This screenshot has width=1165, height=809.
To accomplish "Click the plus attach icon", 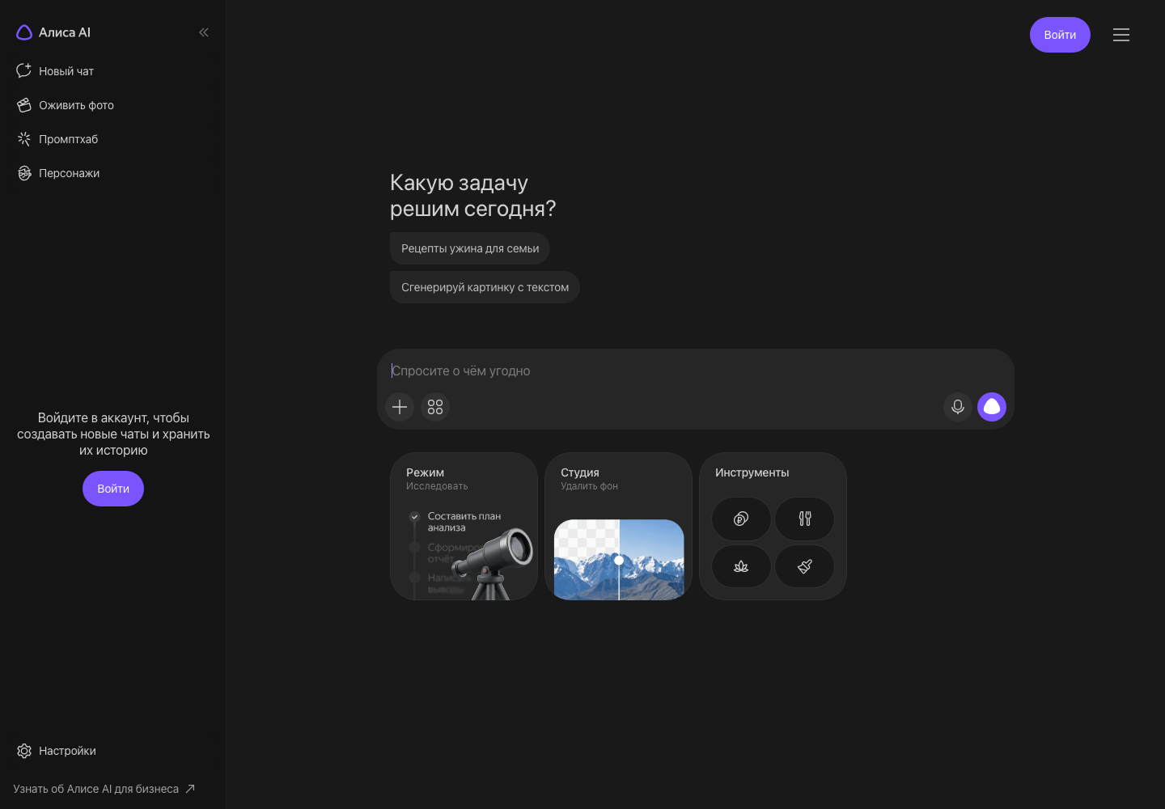I will coord(400,407).
